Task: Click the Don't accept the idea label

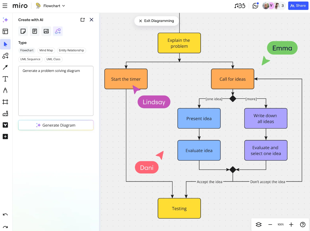Action: pos(268,182)
